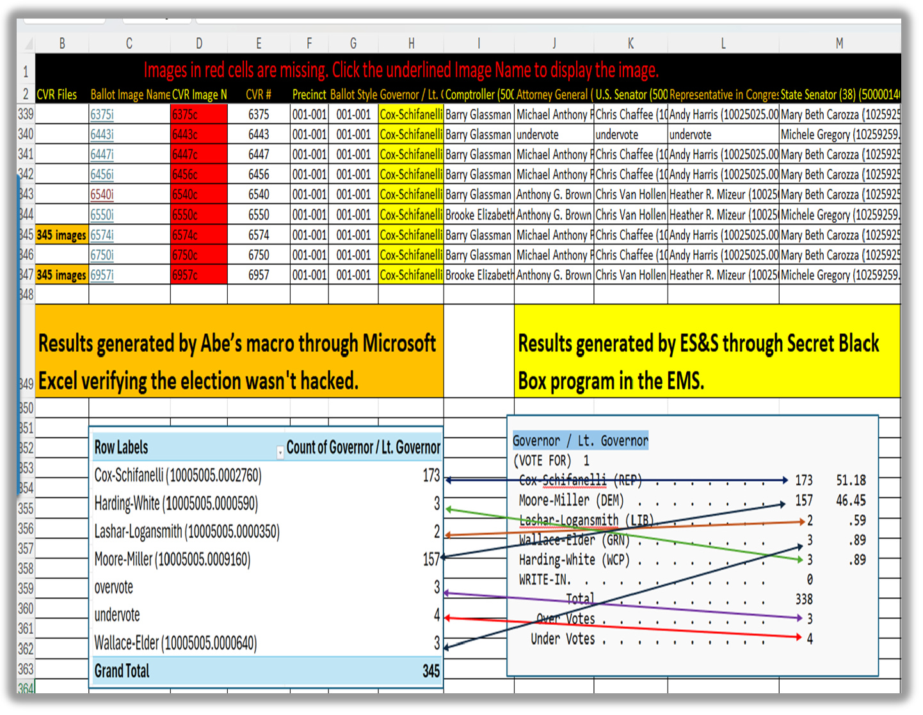The width and height of the screenshot is (923, 715).
Task: Select pivot row 'Moore-Miller (10005005.0009160)'
Action: coord(267,560)
